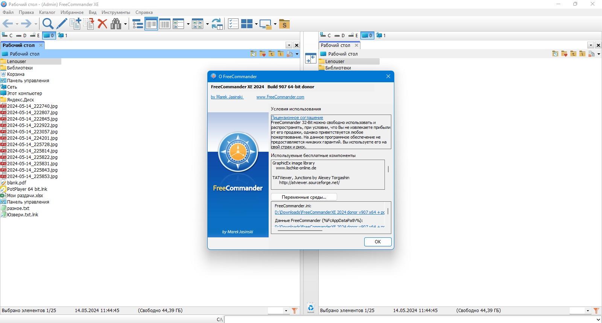Select drive D in right drive bar
This screenshot has height=323, width=602.
pos(339,35)
